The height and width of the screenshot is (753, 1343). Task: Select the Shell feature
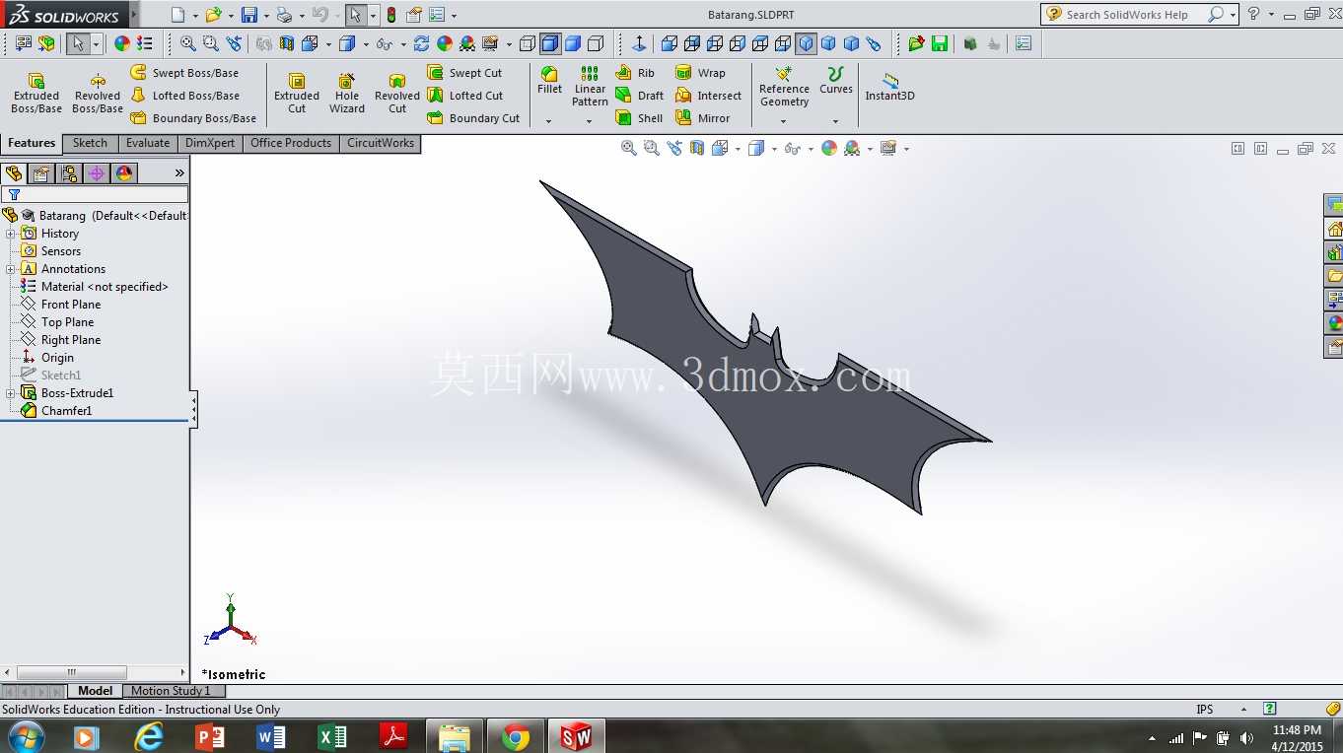pos(639,118)
